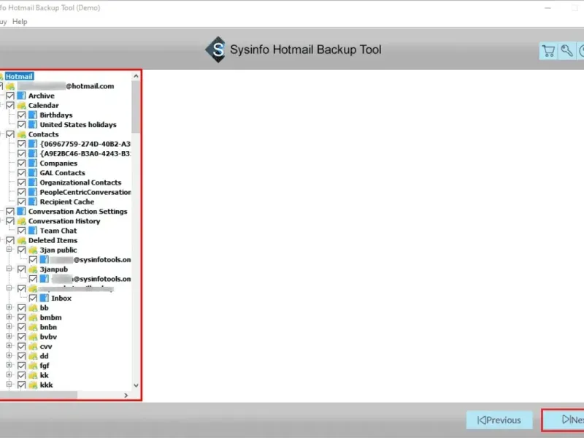This screenshot has height=438, width=584.
Task: Click the tree scroll up arrow
Action: point(136,76)
